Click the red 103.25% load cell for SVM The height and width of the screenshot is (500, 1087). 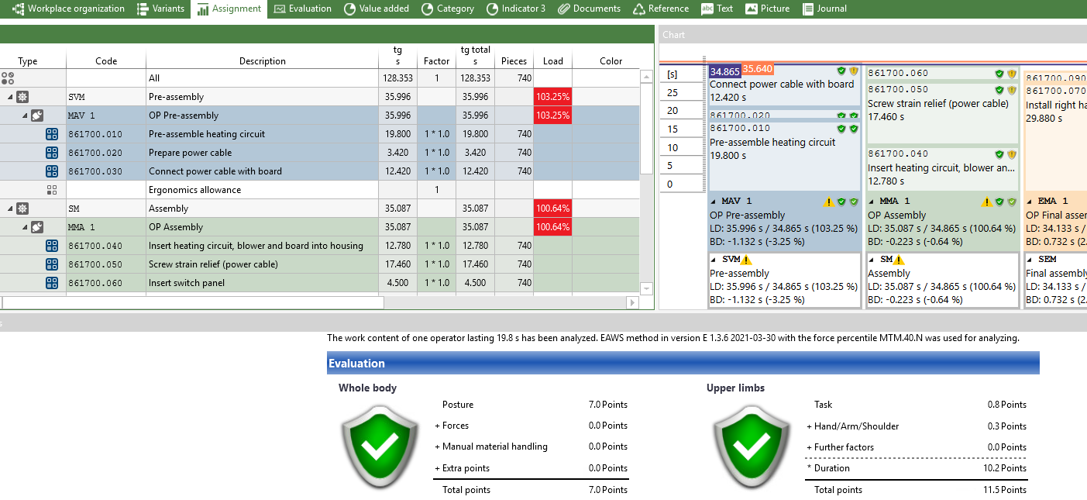coord(552,97)
